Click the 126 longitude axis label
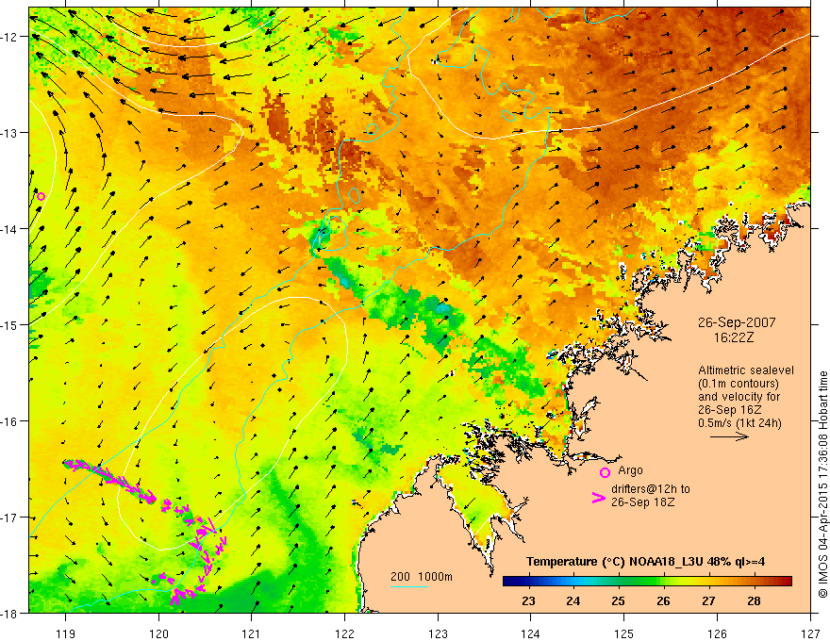The image size is (830, 641). point(717,633)
